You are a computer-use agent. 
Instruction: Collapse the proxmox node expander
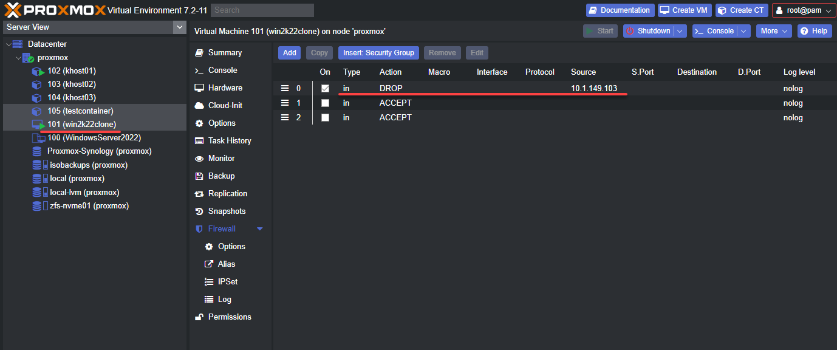[x=18, y=58]
